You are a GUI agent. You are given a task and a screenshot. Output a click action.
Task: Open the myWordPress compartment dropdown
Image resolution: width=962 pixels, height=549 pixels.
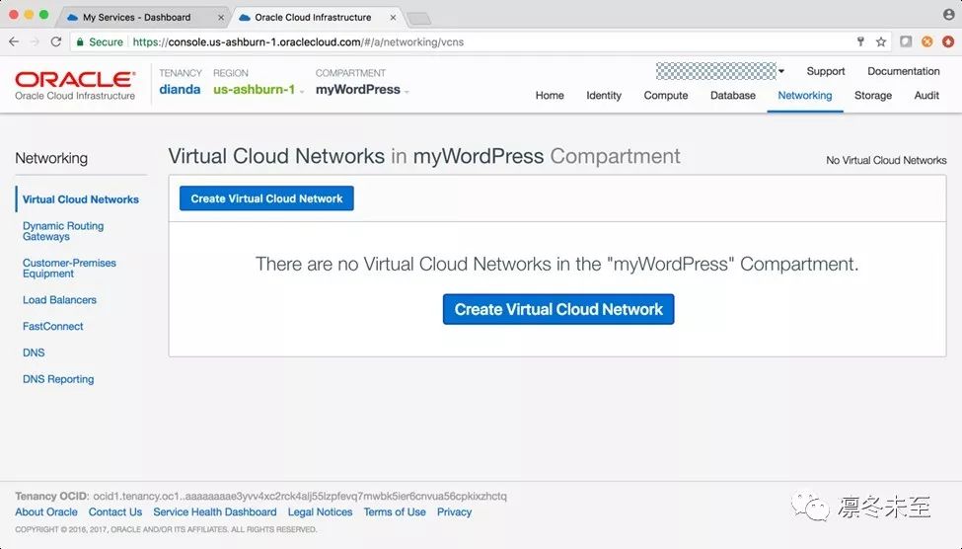tap(362, 90)
